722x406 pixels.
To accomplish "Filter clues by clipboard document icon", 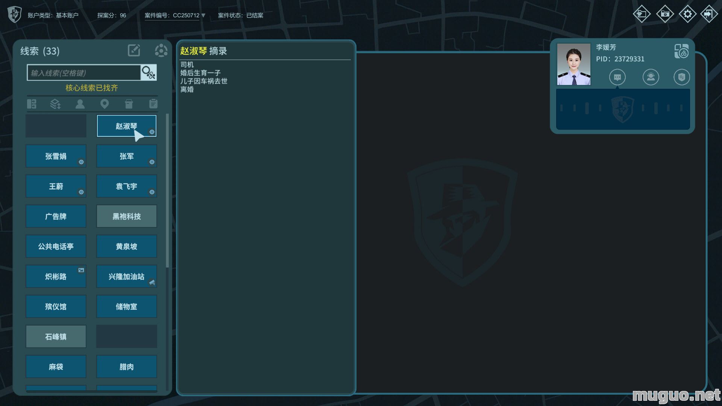I will tap(153, 104).
